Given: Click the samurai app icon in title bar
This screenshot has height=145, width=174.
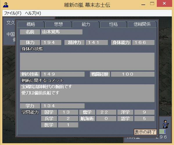Looking at the screenshot, I should point(6,5).
